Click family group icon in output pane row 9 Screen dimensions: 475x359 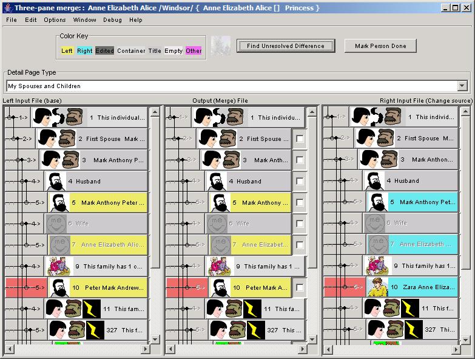(x=220, y=266)
